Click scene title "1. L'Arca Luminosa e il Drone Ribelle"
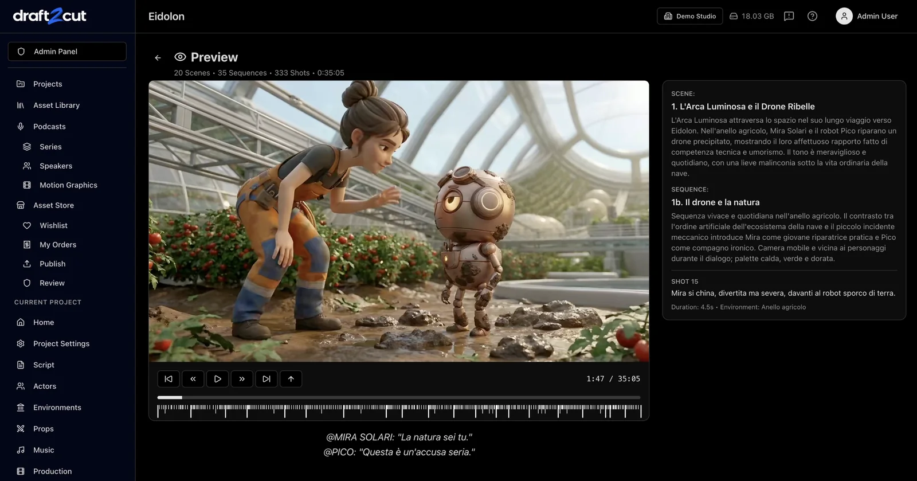This screenshot has height=481, width=917. point(743,107)
